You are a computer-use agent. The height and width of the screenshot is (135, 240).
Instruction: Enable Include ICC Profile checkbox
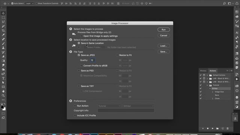click(75, 115)
